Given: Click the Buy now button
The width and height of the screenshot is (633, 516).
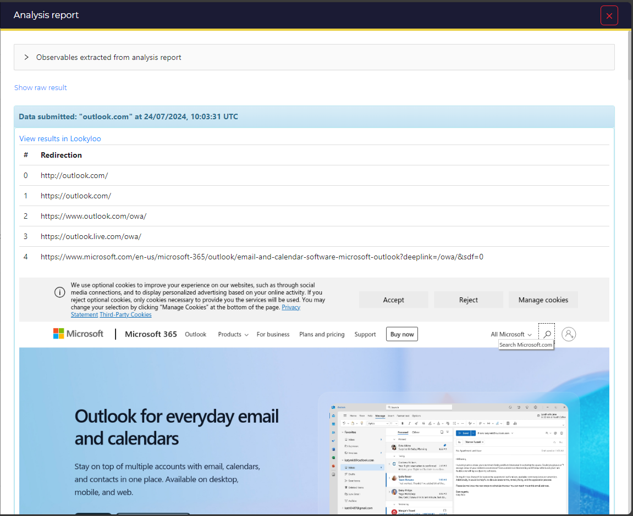Looking at the screenshot, I should point(401,334).
